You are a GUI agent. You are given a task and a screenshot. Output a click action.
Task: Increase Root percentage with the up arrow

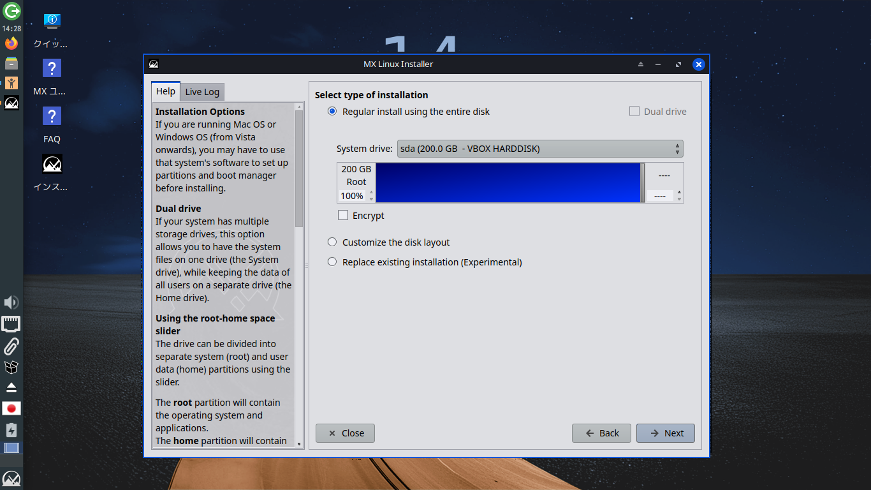click(372, 192)
